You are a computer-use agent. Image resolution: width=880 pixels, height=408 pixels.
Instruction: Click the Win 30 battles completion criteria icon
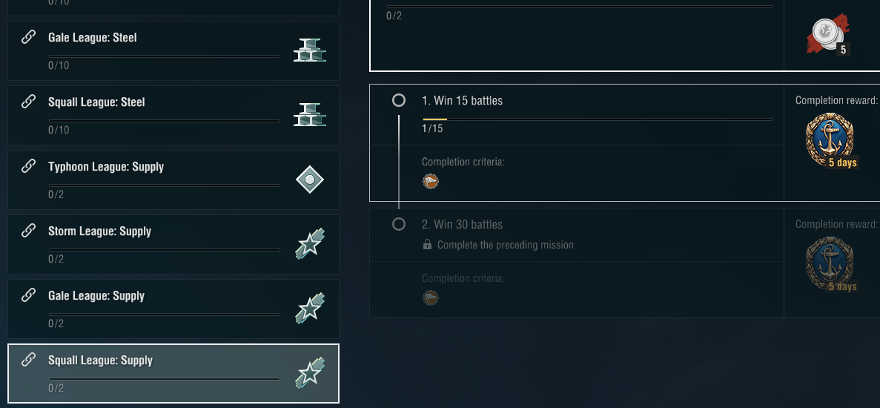coord(430,297)
